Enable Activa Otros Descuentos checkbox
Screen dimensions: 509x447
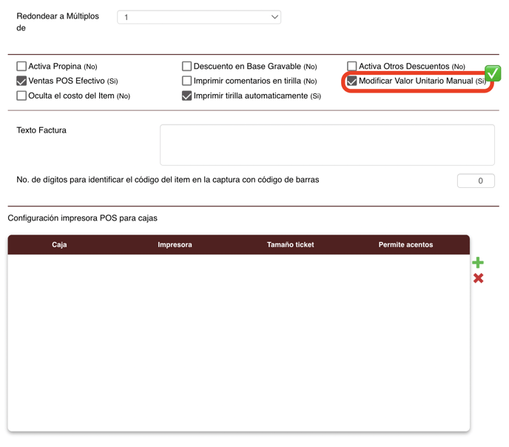coord(352,66)
